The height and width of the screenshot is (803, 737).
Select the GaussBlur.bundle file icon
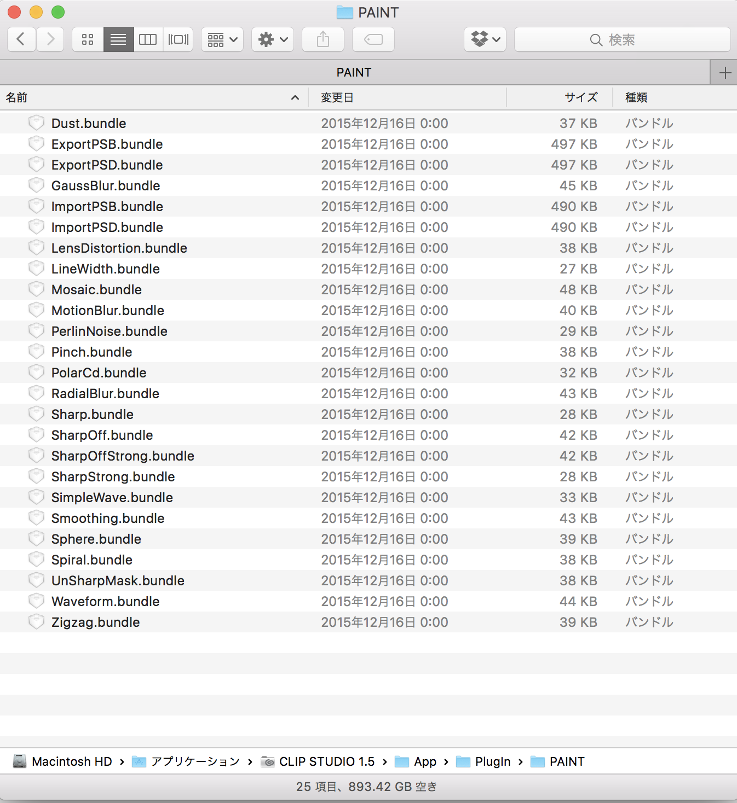[x=36, y=185]
